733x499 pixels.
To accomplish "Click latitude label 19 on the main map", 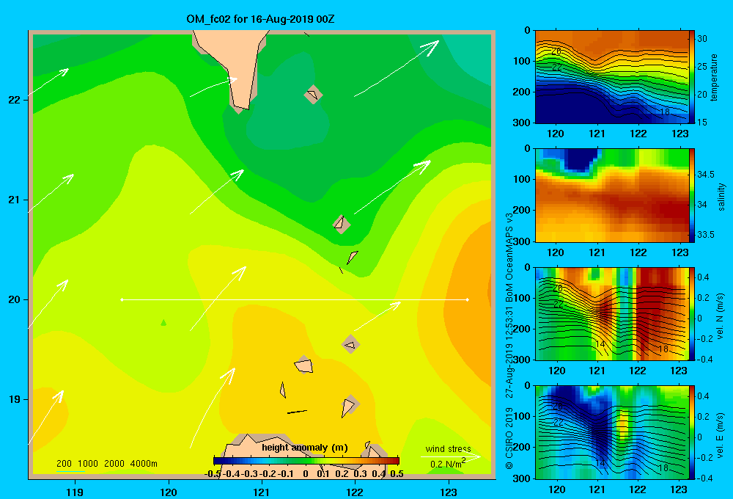I will tap(14, 399).
